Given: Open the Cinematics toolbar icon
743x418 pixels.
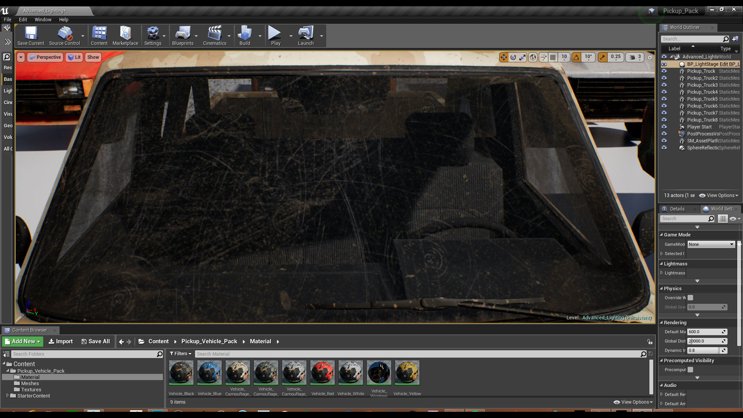Looking at the screenshot, I should tap(214, 34).
